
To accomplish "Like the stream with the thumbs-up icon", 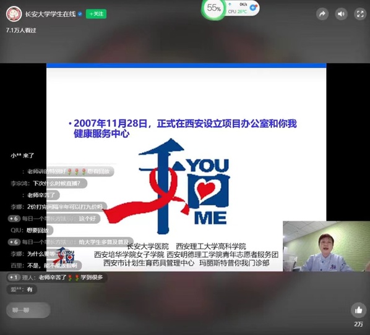I will pos(358,310).
